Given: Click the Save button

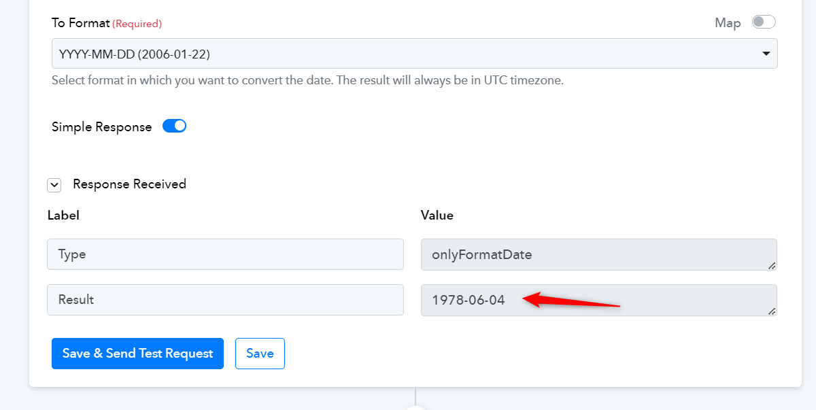Looking at the screenshot, I should [x=260, y=354].
